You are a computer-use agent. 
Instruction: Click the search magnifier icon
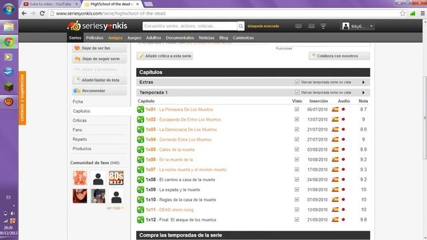tap(241, 26)
